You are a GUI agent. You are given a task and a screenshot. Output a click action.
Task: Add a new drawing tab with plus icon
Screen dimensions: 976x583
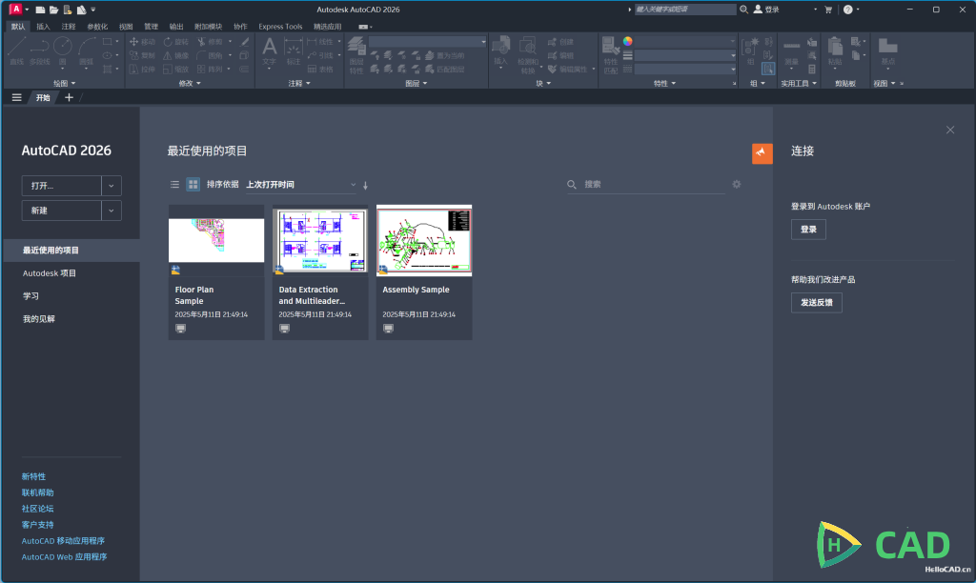coord(69,97)
